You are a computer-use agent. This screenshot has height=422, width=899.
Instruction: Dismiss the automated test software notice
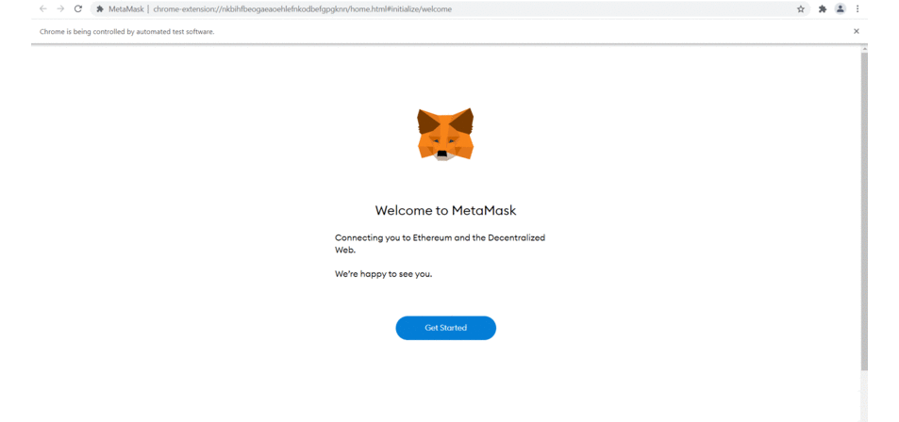tap(857, 31)
